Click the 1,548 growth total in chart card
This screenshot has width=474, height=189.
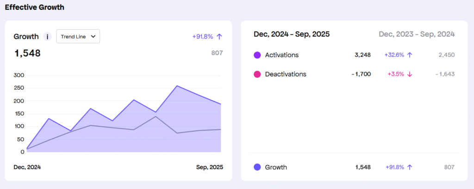coord(27,53)
